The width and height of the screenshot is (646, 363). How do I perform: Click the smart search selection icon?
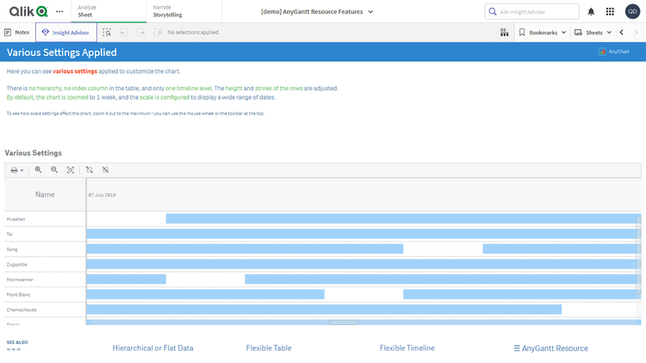[x=107, y=32]
